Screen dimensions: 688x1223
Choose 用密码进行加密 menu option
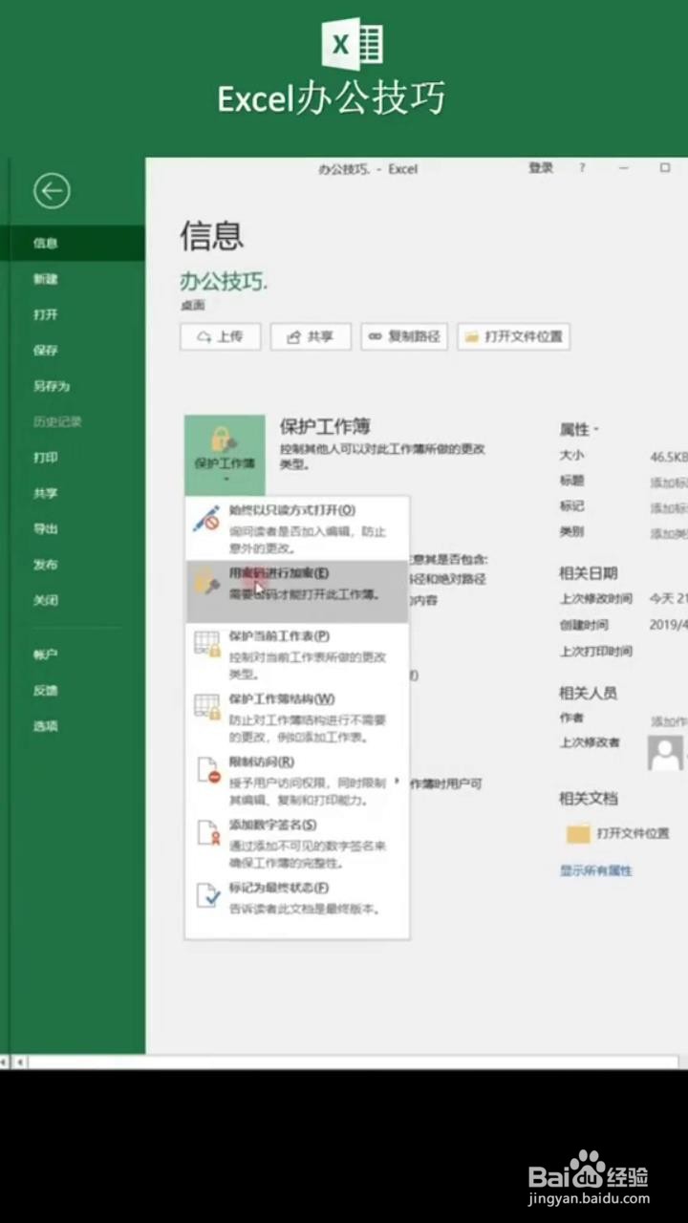297,591
